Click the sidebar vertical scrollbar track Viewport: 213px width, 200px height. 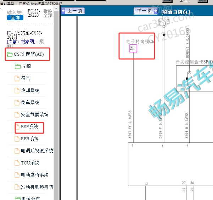[x=56, y=105]
